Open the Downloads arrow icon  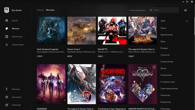click(x=7, y=89)
